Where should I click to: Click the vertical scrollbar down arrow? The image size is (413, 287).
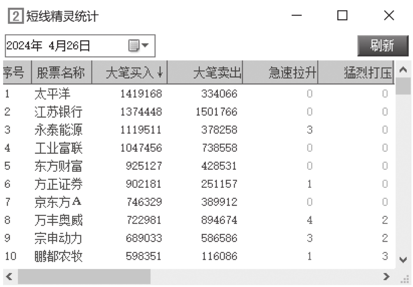(403, 260)
